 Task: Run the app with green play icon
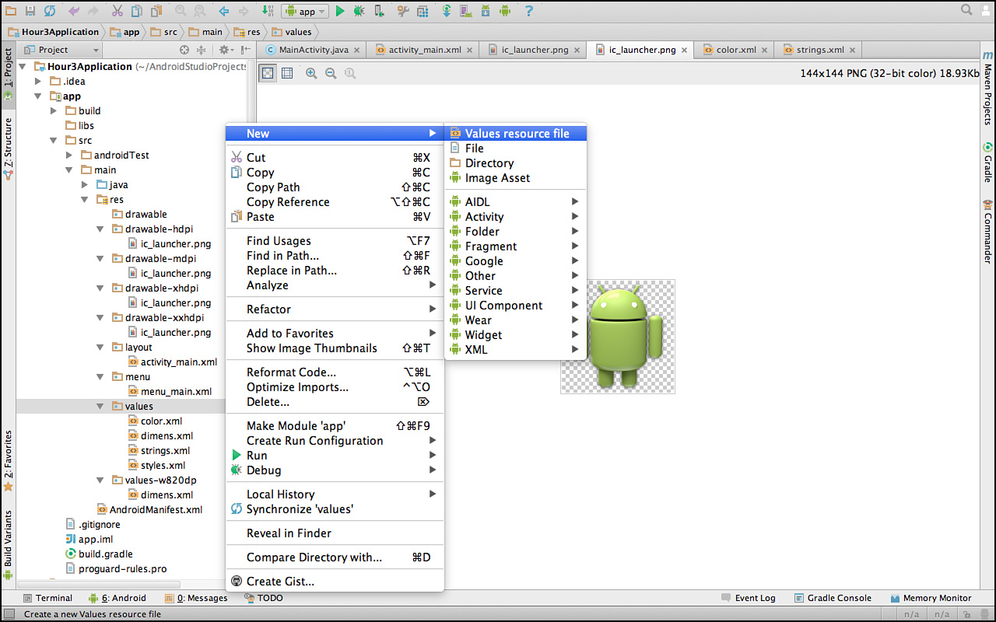click(x=340, y=11)
